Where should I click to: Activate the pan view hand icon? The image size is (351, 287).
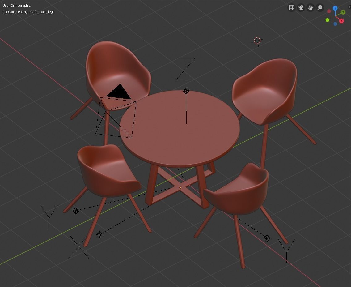(311, 8)
